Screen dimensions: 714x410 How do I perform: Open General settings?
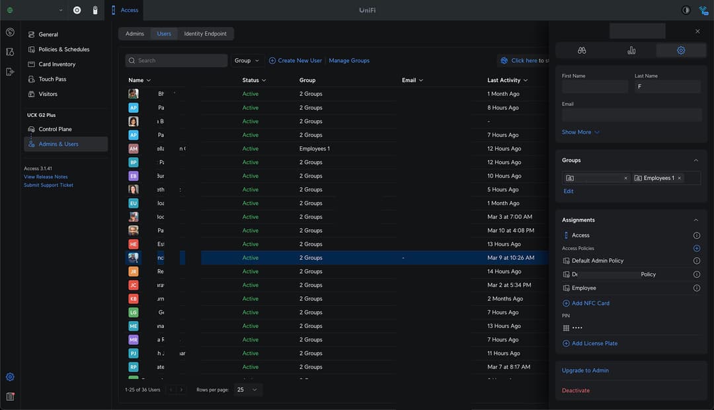65,34
